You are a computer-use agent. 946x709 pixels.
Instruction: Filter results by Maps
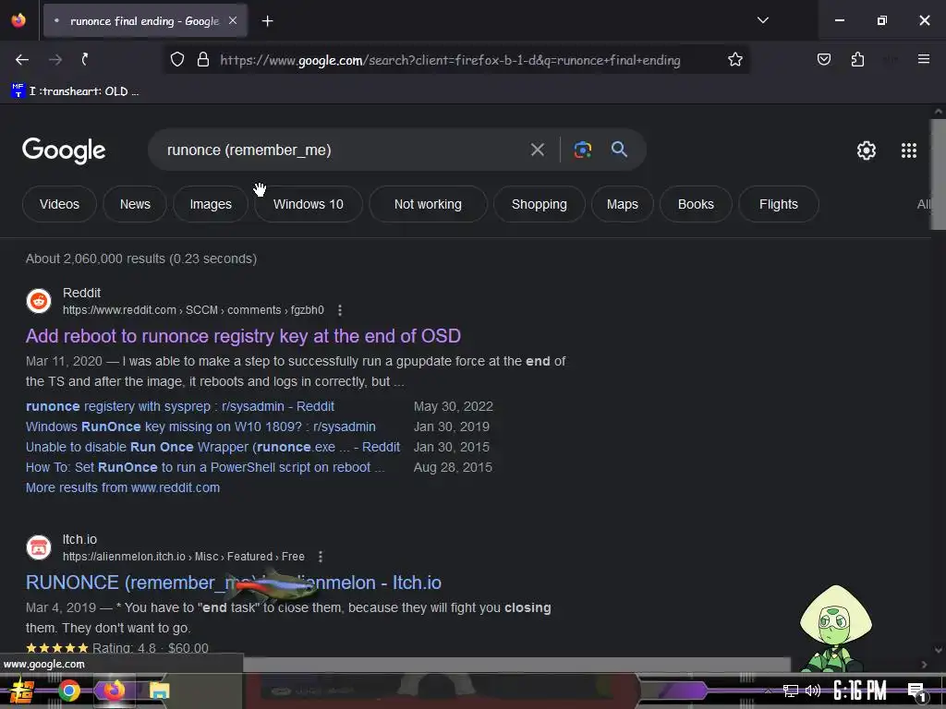(x=622, y=204)
